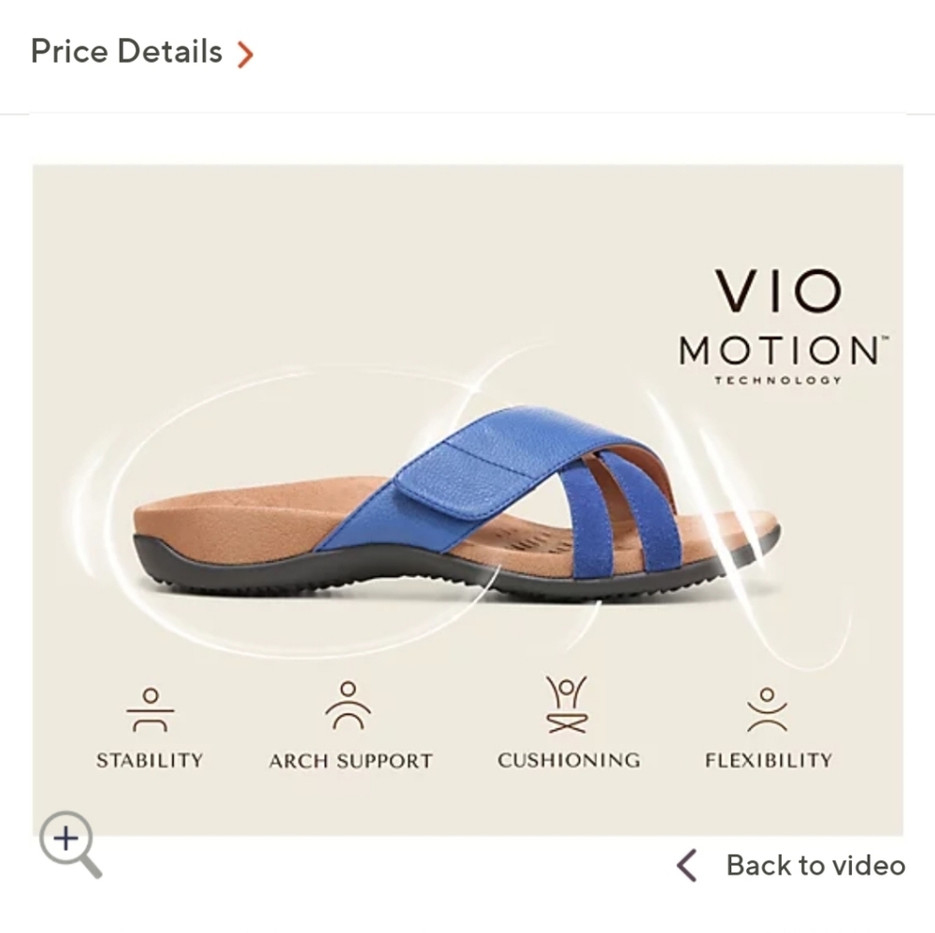
Task: Click the FLEXIBILITY label text
Action: [769, 760]
